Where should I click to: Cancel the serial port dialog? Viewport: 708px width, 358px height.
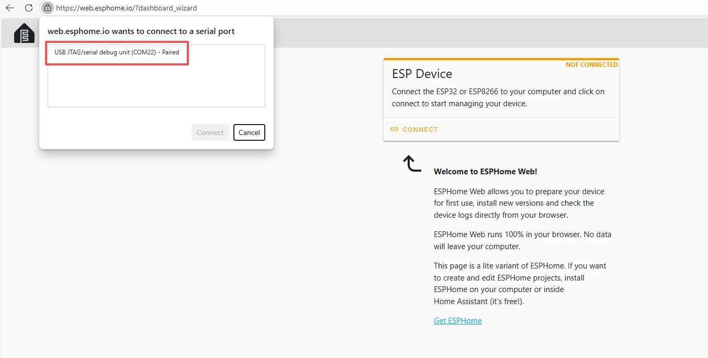(249, 132)
